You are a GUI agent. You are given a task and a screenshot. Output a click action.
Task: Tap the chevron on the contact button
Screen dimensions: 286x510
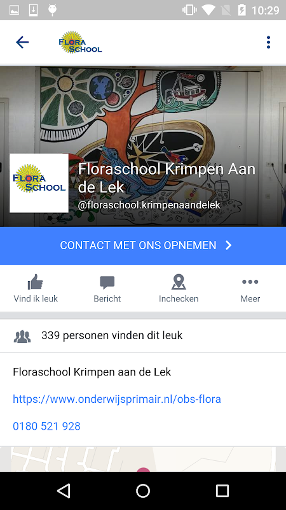coord(229,245)
